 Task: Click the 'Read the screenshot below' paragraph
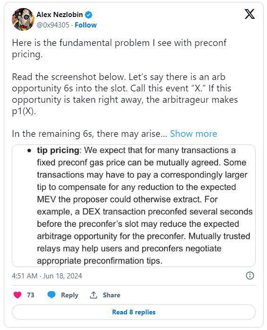coord(125,94)
